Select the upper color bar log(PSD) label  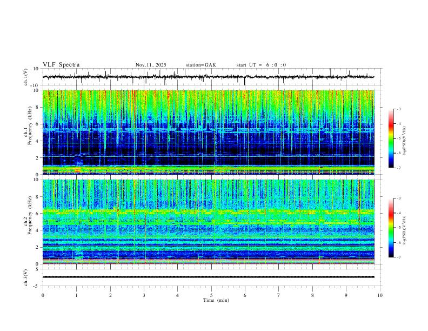coord(405,141)
